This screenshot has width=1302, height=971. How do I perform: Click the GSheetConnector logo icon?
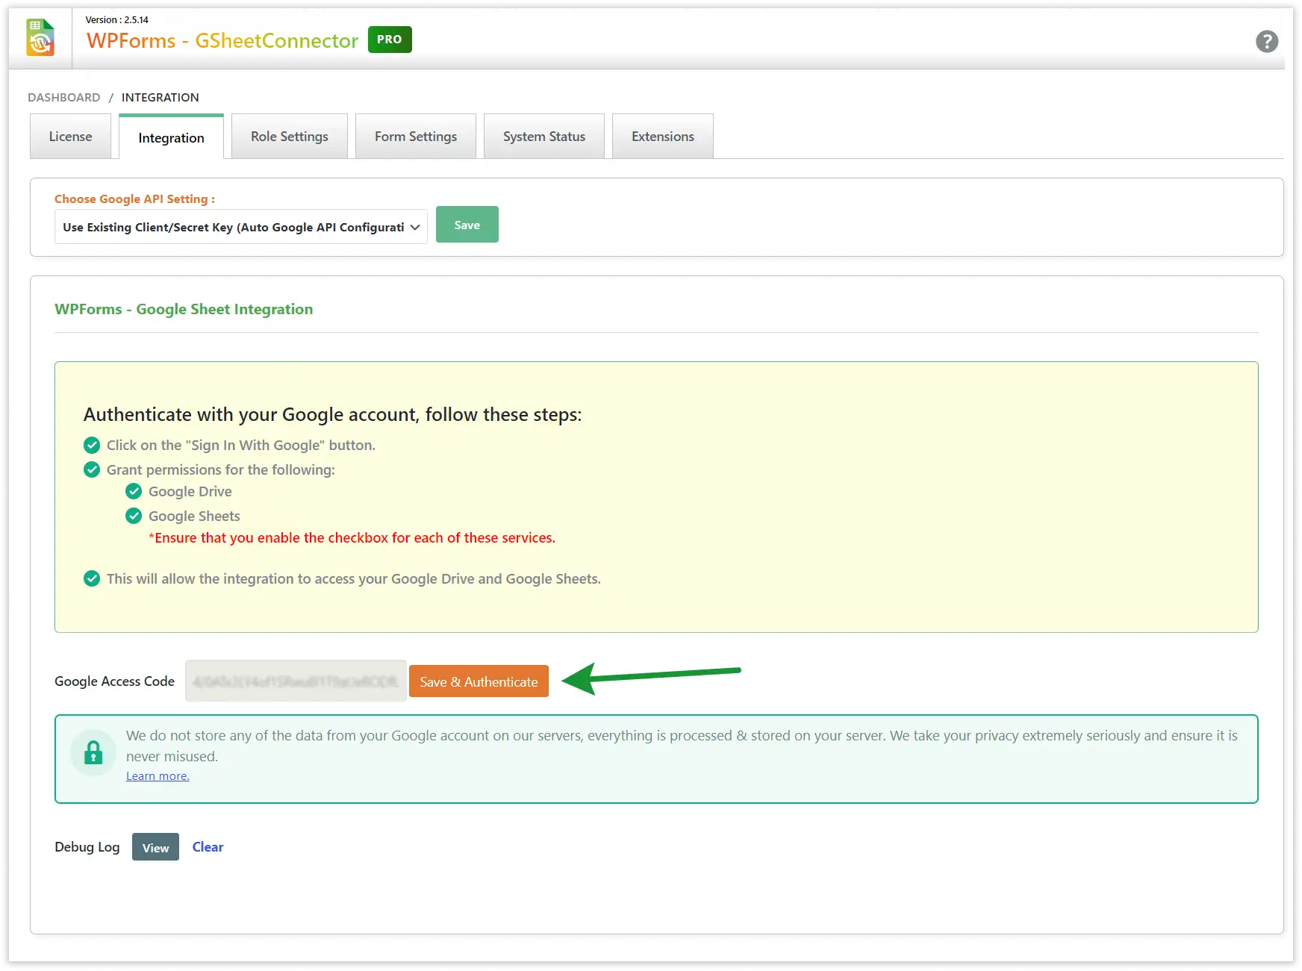[x=40, y=38]
